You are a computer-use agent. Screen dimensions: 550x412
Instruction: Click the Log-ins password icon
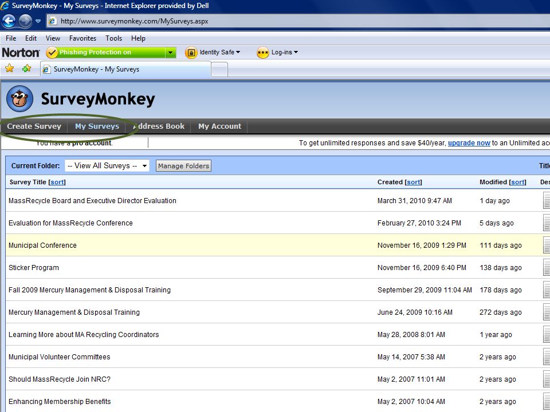pyautogui.click(x=263, y=53)
